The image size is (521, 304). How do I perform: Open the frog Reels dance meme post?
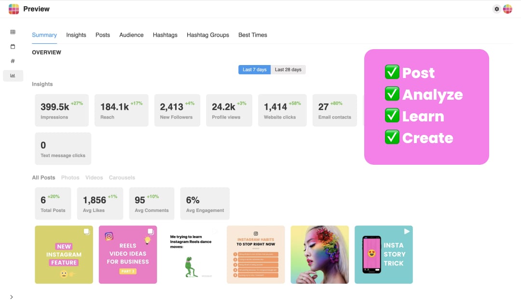pos(192,254)
